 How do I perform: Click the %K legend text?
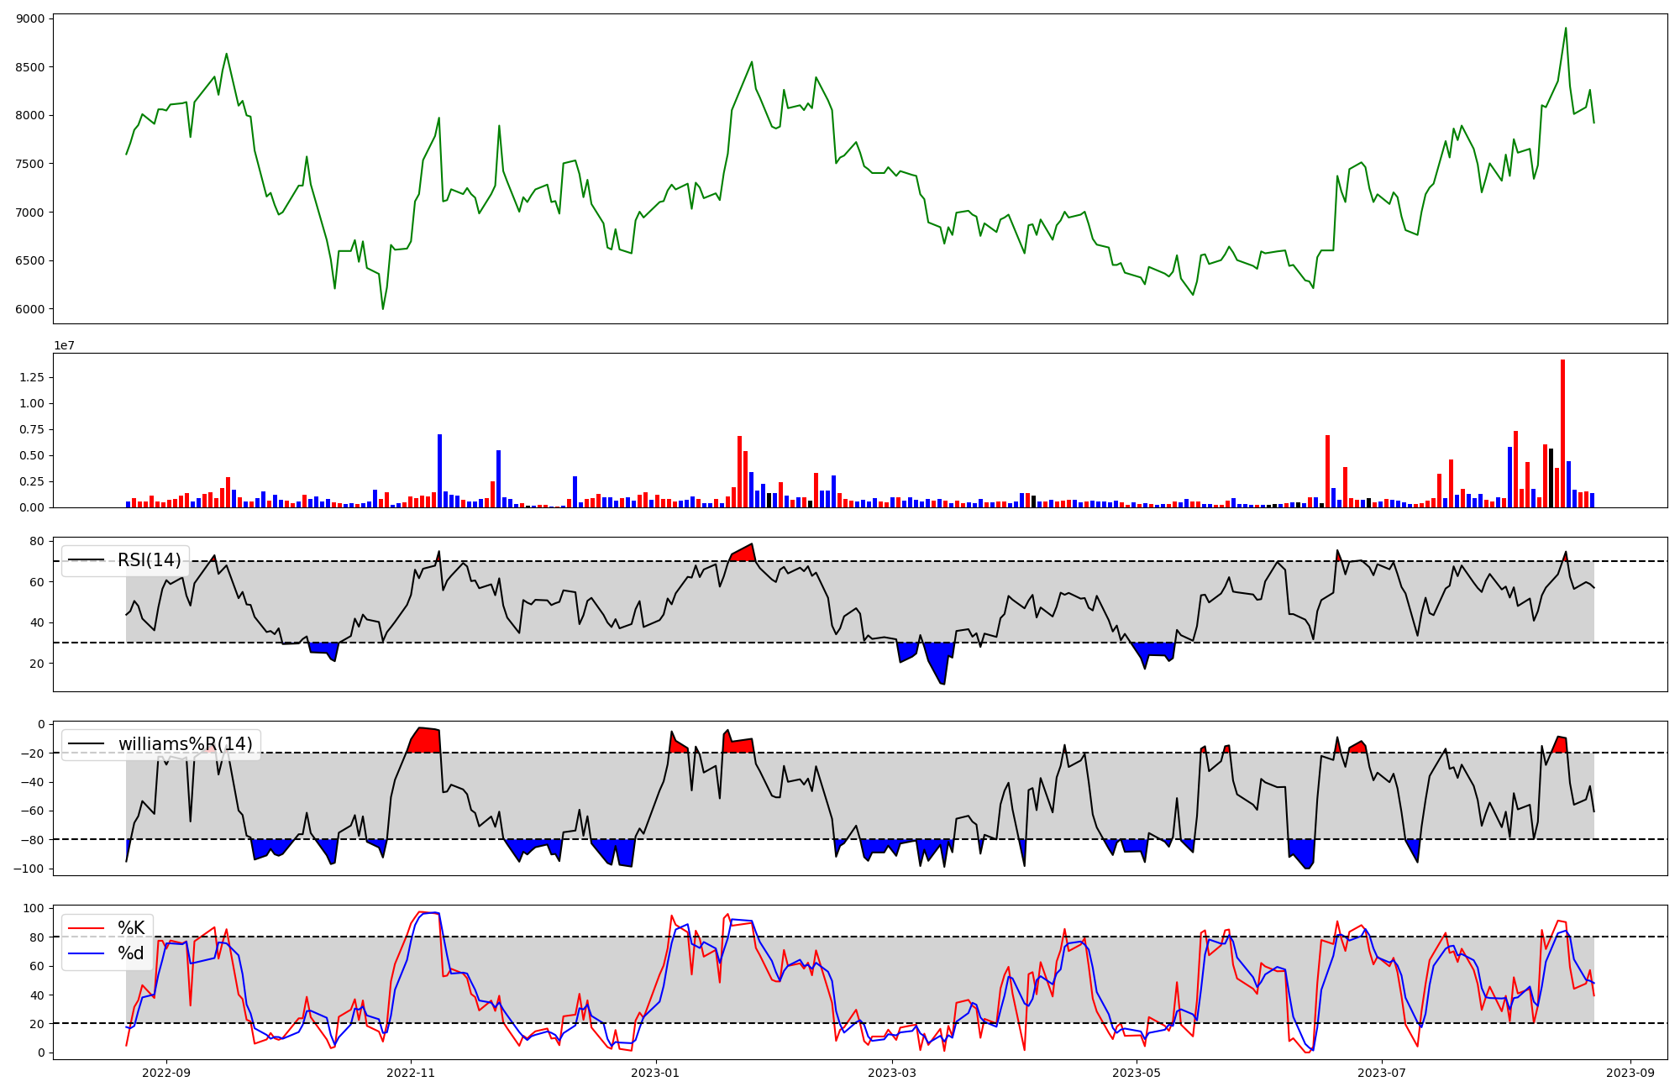[x=131, y=928]
